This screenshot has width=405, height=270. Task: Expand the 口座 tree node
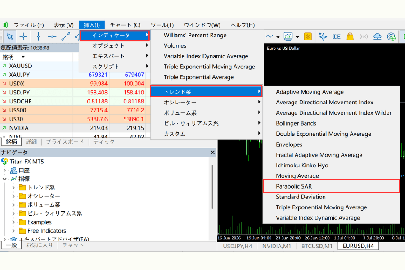[4, 170]
